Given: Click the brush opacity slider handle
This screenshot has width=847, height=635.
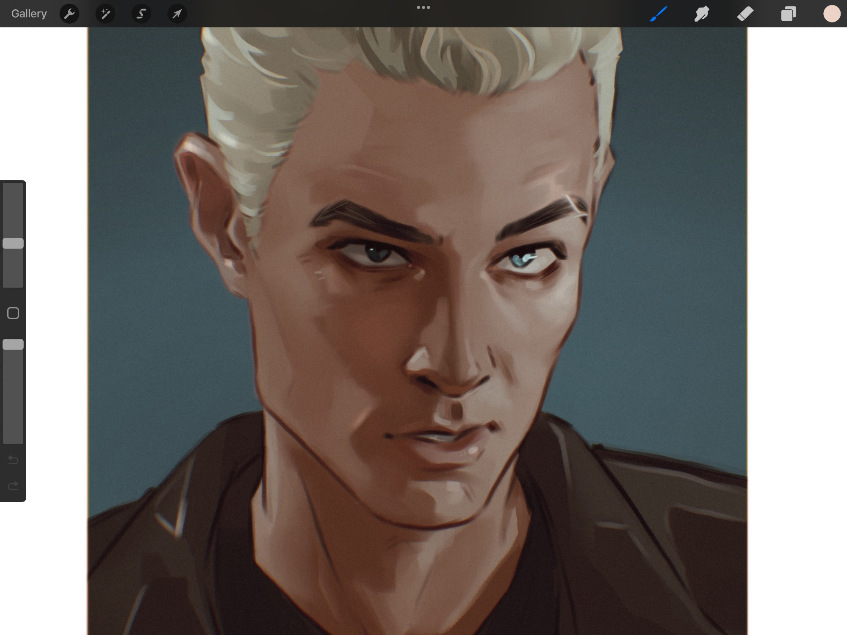Looking at the screenshot, I should point(13,344).
